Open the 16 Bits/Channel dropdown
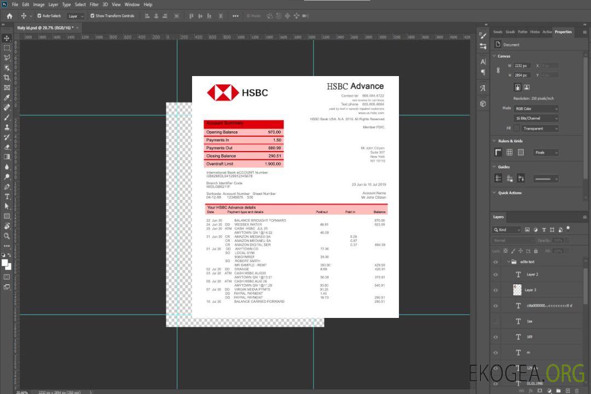 [536, 118]
